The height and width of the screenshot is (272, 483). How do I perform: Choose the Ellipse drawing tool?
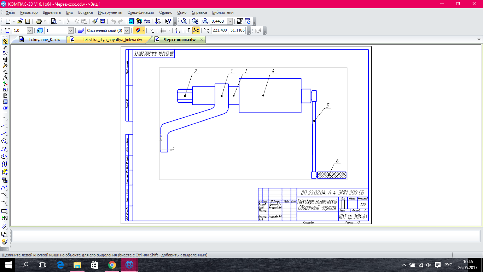click(5, 157)
